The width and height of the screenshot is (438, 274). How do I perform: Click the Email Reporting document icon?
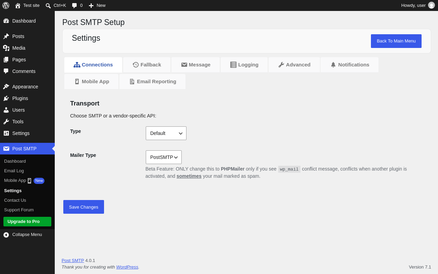(132, 82)
